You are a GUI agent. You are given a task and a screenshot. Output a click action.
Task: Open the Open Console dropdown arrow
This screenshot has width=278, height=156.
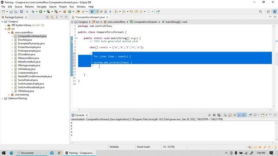pos(266,115)
